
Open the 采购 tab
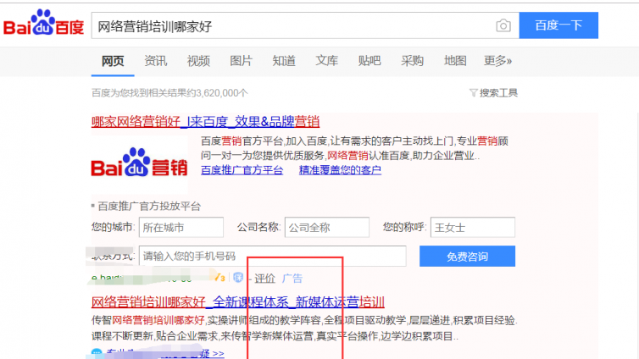[x=412, y=61]
